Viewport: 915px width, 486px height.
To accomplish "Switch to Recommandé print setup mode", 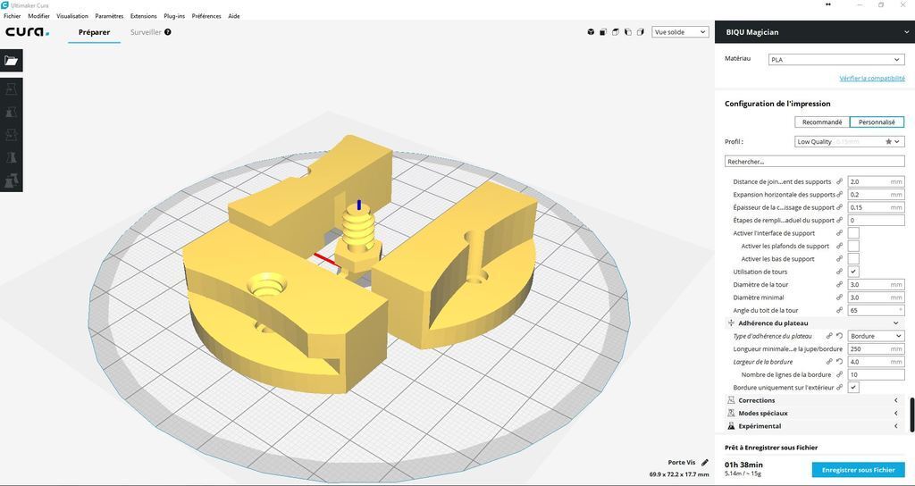I will pos(822,121).
